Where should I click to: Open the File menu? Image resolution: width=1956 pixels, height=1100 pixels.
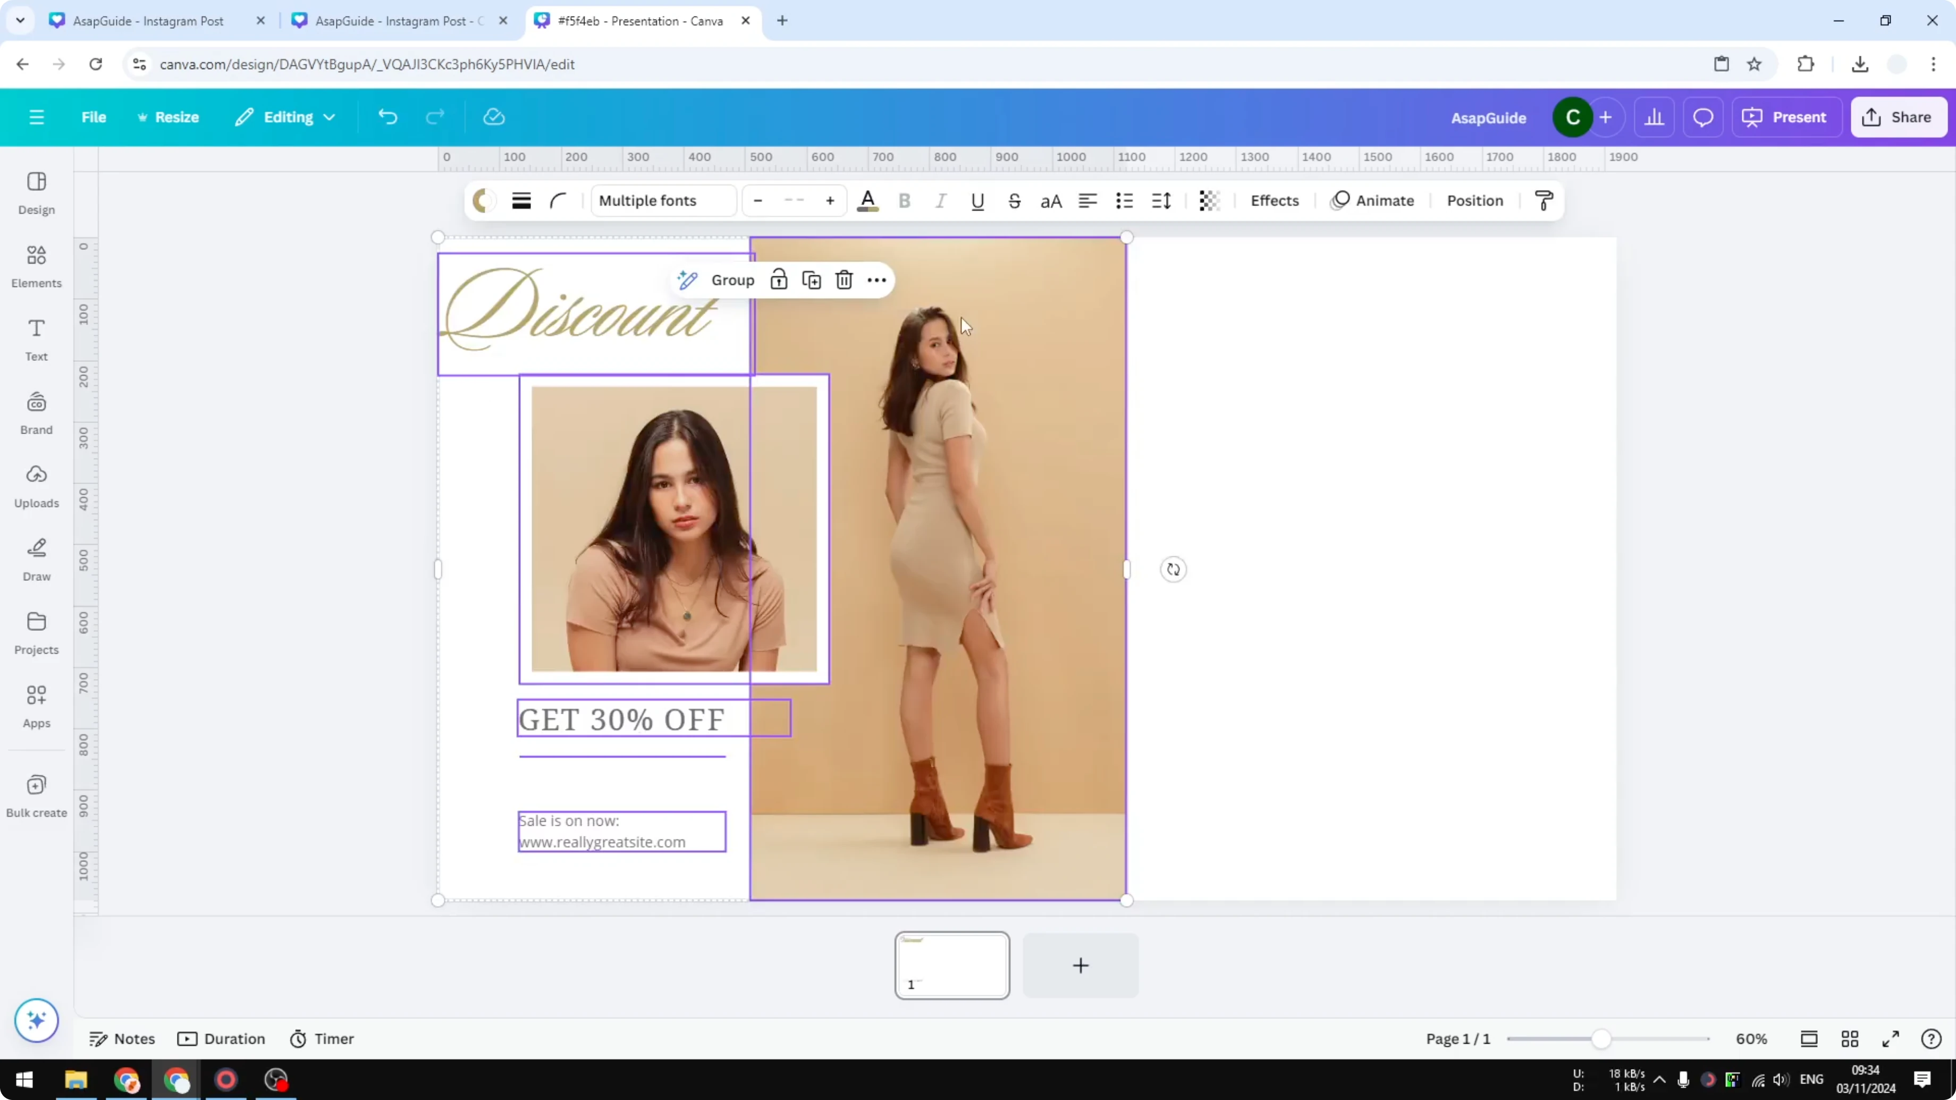pyautogui.click(x=94, y=117)
